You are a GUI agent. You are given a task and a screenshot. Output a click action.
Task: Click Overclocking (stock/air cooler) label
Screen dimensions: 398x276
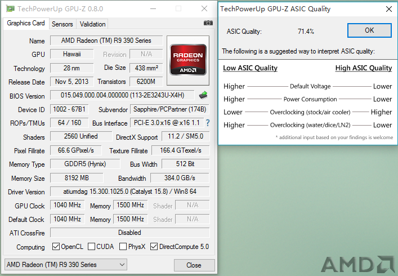tap(310, 112)
